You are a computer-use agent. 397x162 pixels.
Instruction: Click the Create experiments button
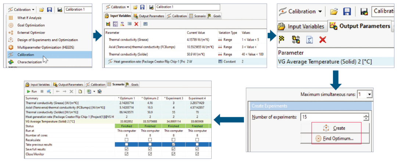click(335, 128)
